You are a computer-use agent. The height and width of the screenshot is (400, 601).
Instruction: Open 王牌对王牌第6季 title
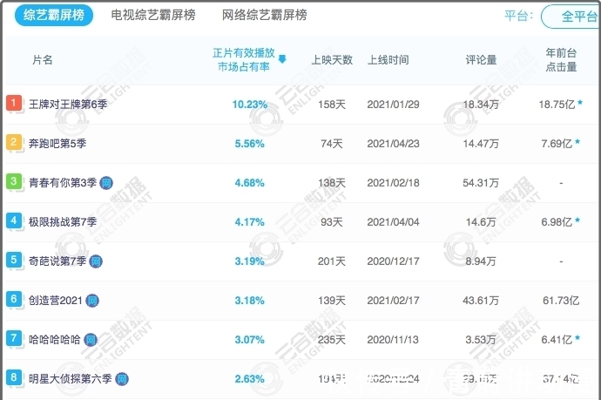(x=68, y=105)
